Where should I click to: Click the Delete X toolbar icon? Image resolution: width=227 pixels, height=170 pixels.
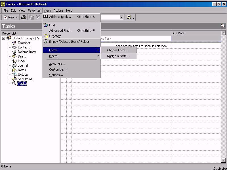pos(38,17)
